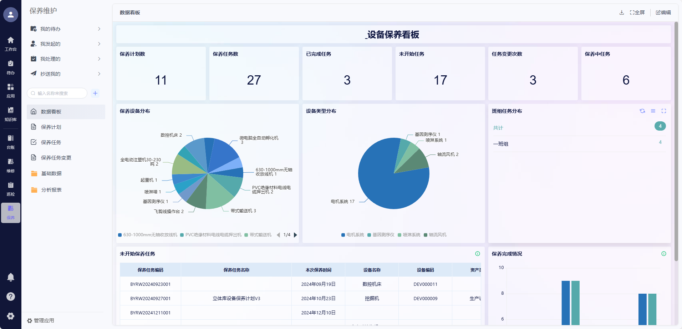Toggle 轴流风机 legend entry visibility
The image size is (682, 329).
pyautogui.click(x=435, y=235)
